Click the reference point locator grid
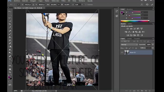 tap(18, 5)
